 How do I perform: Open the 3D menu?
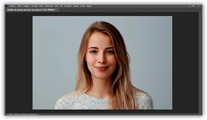(x=61, y=6)
